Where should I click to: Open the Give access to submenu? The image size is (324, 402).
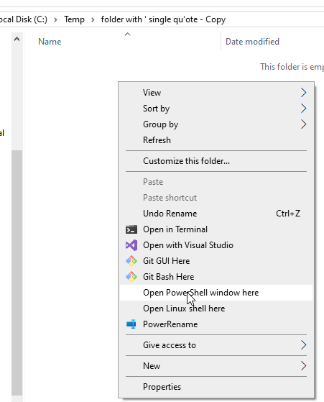click(216, 345)
